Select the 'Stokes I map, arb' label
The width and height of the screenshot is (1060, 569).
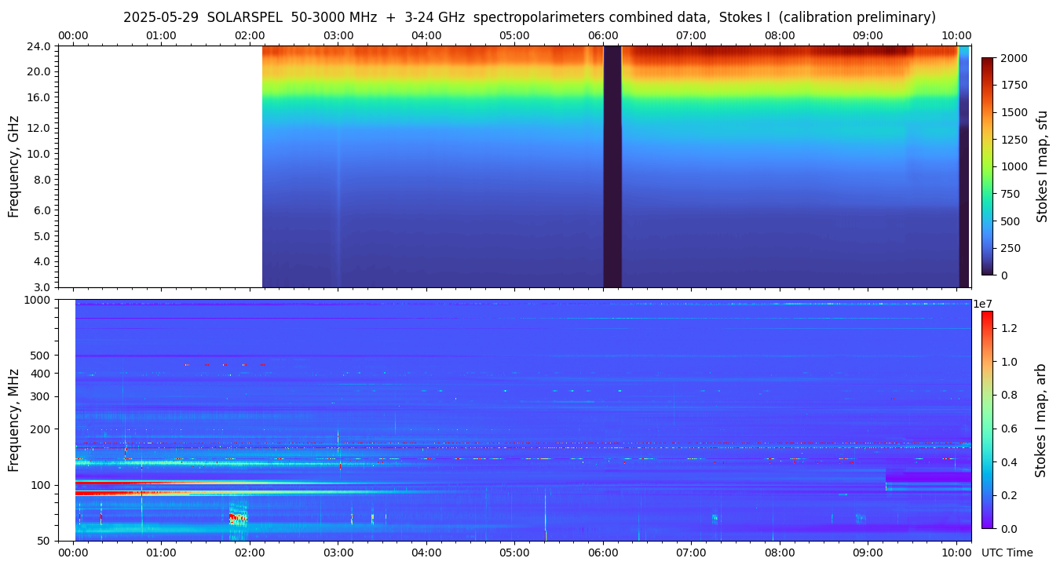1041,420
